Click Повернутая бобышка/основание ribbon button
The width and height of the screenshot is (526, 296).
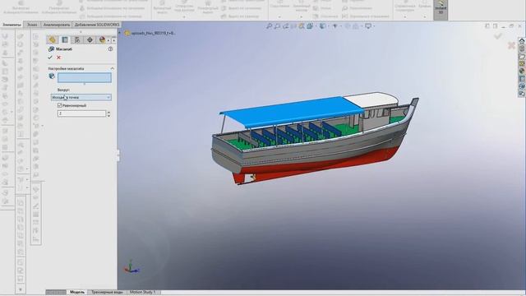[59, 7]
